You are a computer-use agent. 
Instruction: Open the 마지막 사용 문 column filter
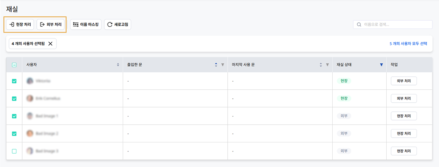pos(327,65)
